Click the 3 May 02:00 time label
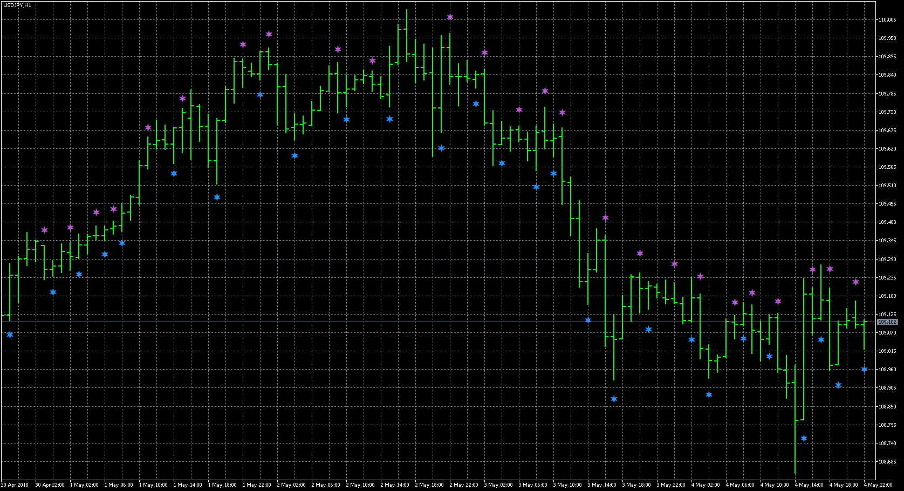Screen dimensions: 904x491 (x=498, y=485)
